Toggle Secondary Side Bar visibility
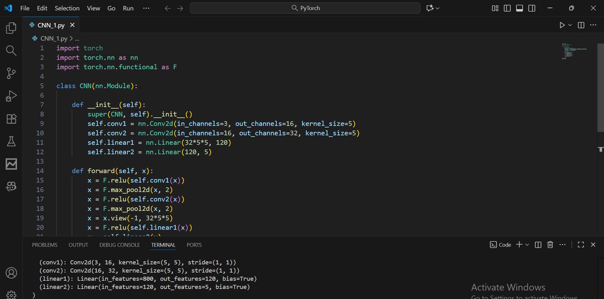Screen dimensions: 604x299 532,8
